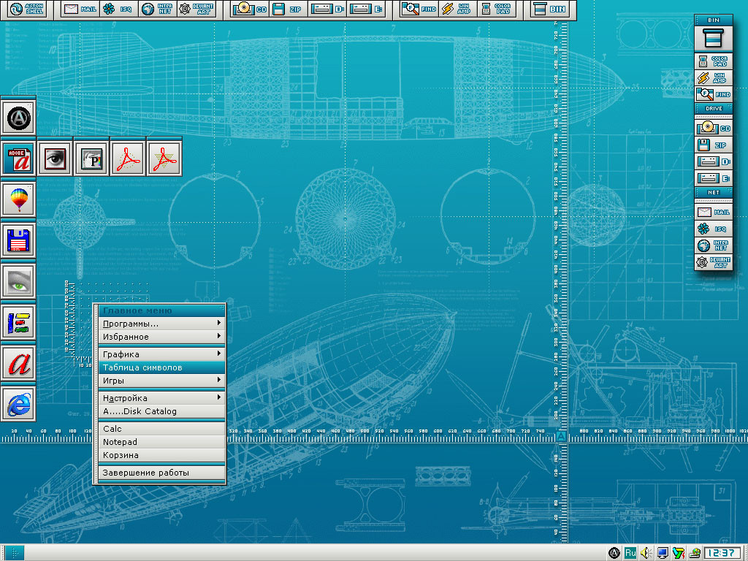Click Завершение работы to shut down

point(161,473)
